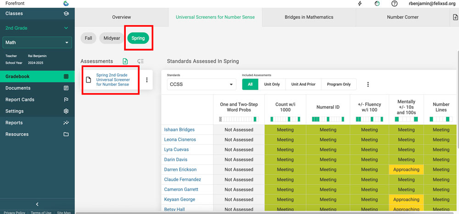Click Darren Erickson's yellow Approaching cell
The height and width of the screenshot is (214, 459).
(406, 169)
